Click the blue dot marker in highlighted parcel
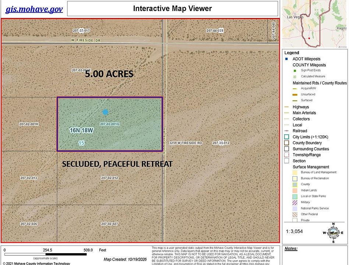Image resolution: width=349 pixels, height=265 pixels. (105, 112)
